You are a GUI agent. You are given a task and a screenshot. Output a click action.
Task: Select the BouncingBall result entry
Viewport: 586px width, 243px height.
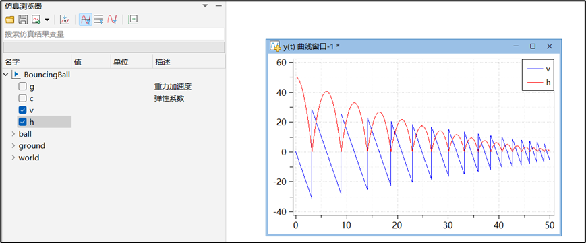click(47, 75)
